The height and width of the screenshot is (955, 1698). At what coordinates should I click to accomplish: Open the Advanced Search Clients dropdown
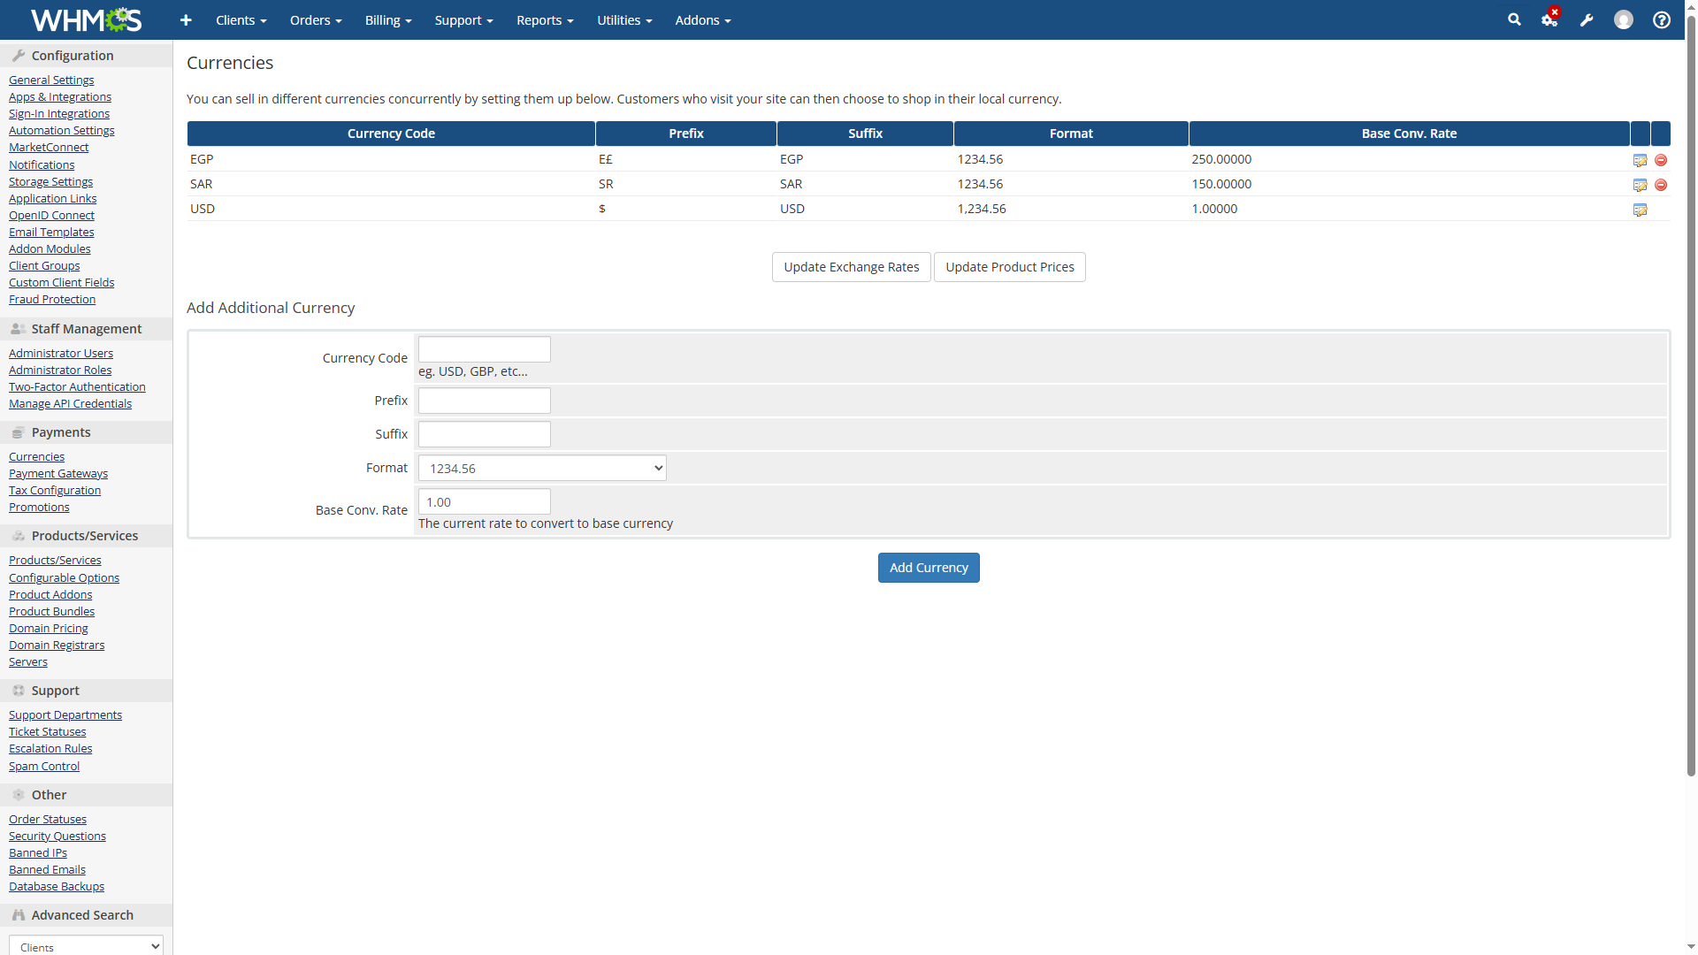tap(86, 945)
